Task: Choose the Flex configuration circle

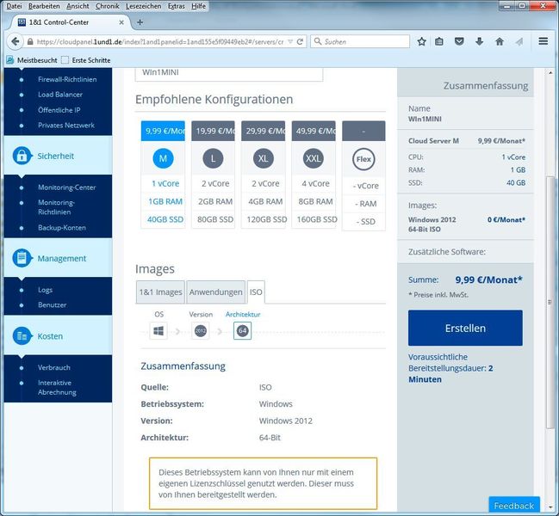Action: point(363,159)
